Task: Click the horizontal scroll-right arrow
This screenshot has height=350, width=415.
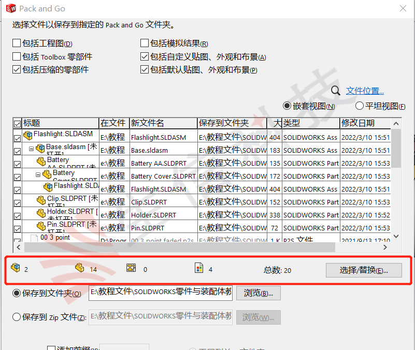Action: (385, 247)
